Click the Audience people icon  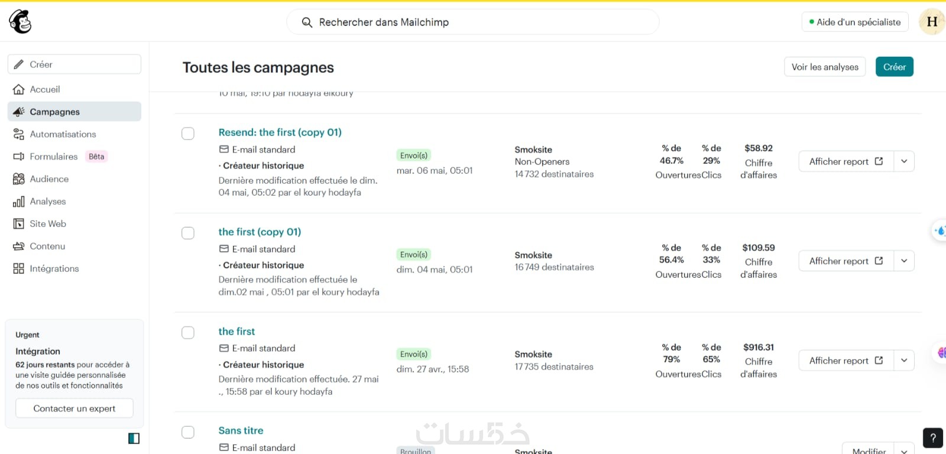(19, 179)
